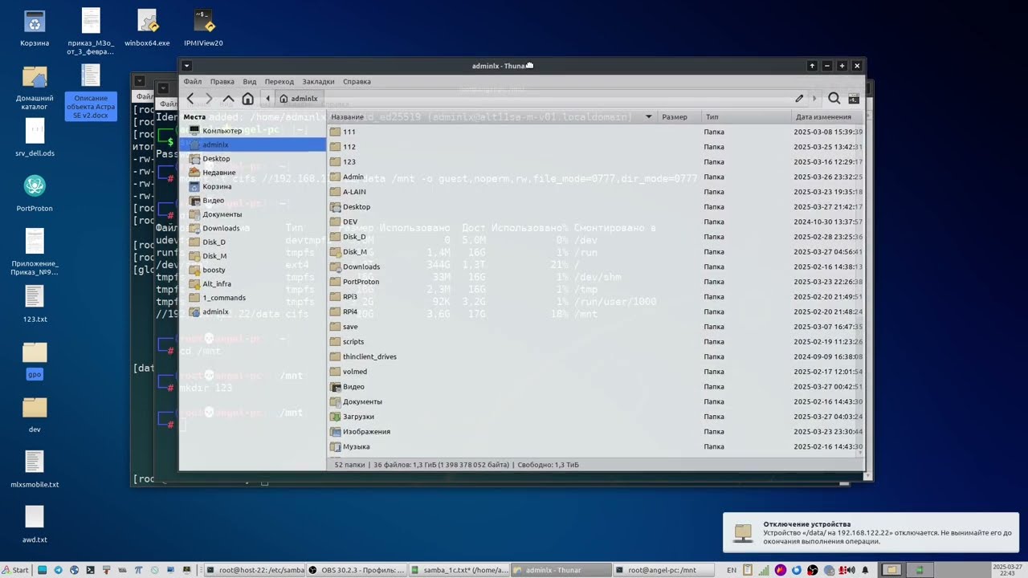This screenshot has width=1028, height=578.
Task: Select the volmed folder
Action: pyautogui.click(x=349, y=372)
